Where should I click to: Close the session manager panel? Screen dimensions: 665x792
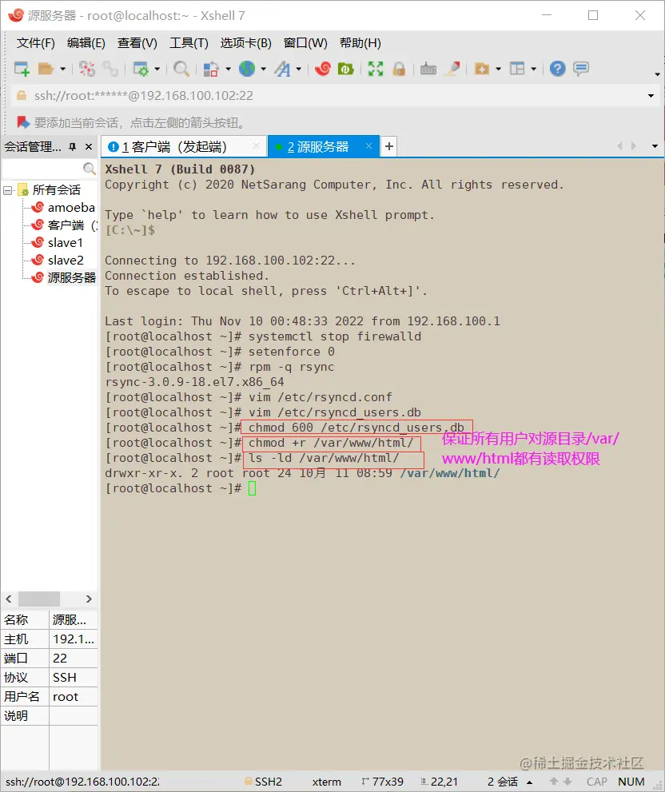tap(89, 146)
